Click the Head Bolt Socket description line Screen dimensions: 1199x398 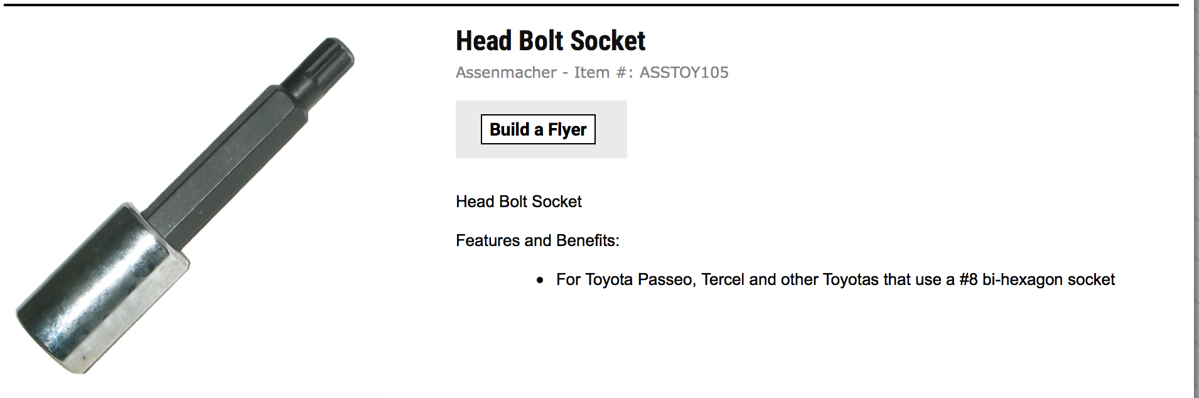[519, 202]
